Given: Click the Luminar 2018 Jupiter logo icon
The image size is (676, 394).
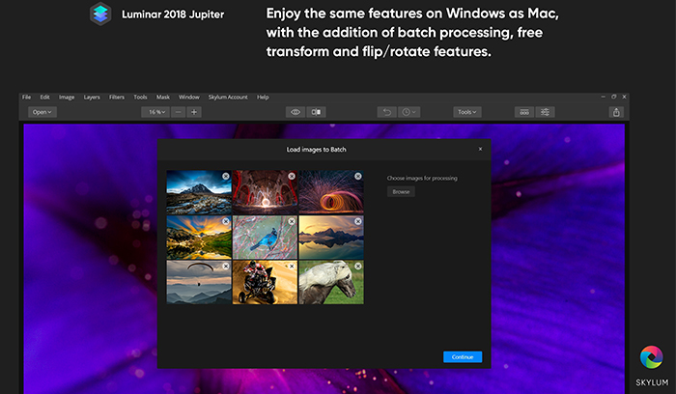Looking at the screenshot, I should [100, 14].
